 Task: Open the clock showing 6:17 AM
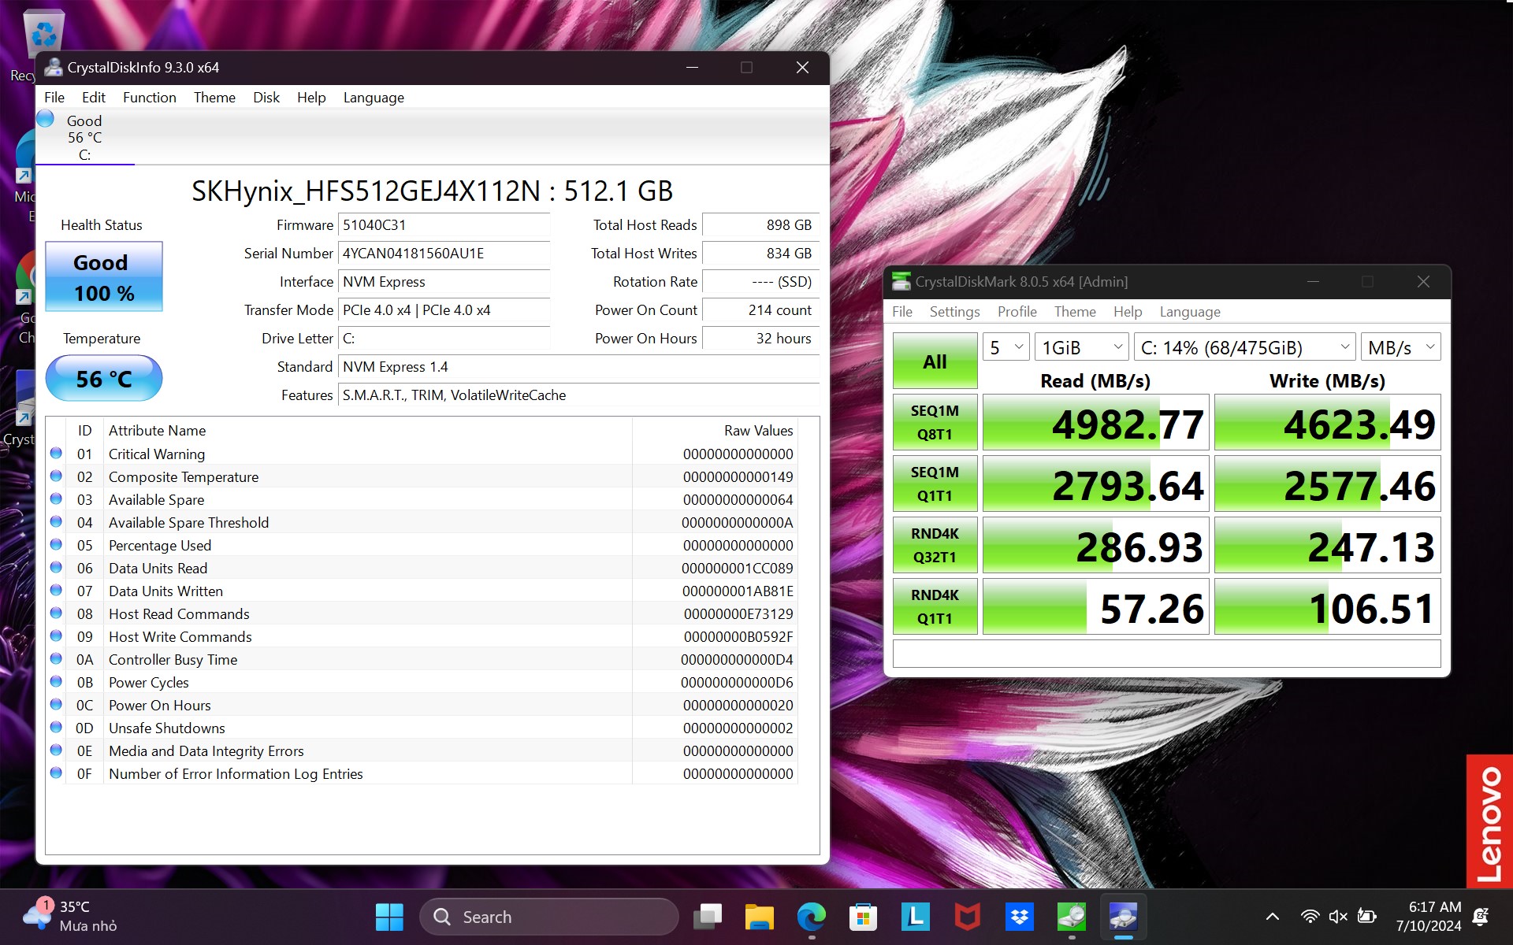[x=1428, y=917]
